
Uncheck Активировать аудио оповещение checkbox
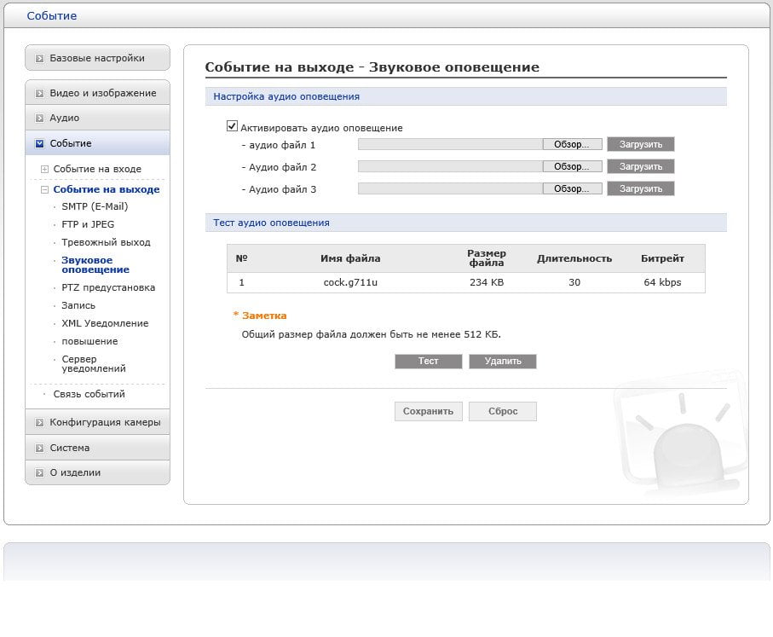[x=232, y=126]
